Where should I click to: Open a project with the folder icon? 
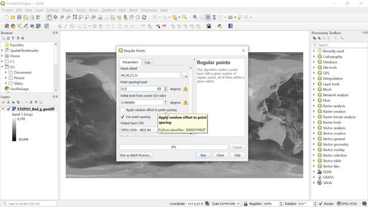13,17
